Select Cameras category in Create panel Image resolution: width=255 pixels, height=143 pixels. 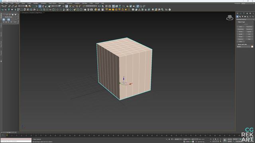click(x=245, y=17)
